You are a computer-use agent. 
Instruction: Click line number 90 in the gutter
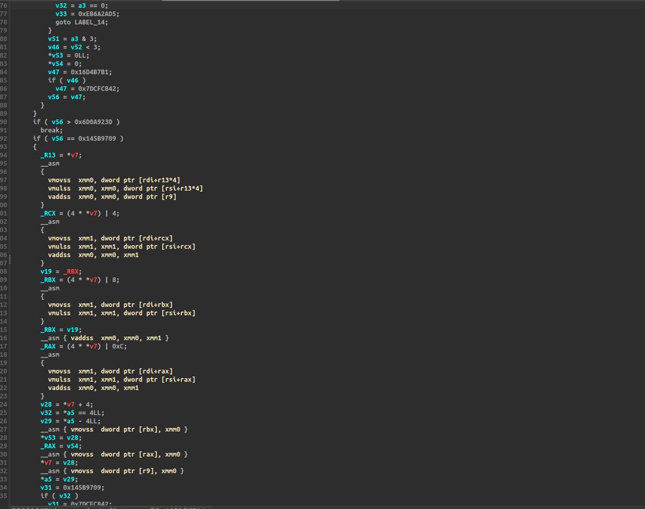[x=4, y=122]
